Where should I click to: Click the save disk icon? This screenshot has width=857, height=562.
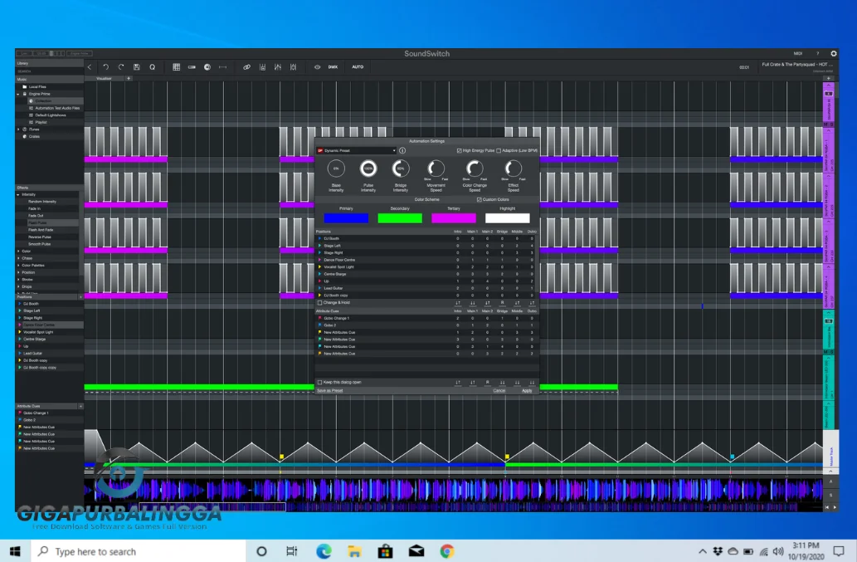pos(136,67)
